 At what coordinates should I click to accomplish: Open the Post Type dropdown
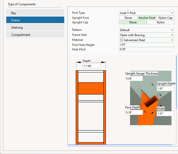click(147, 13)
